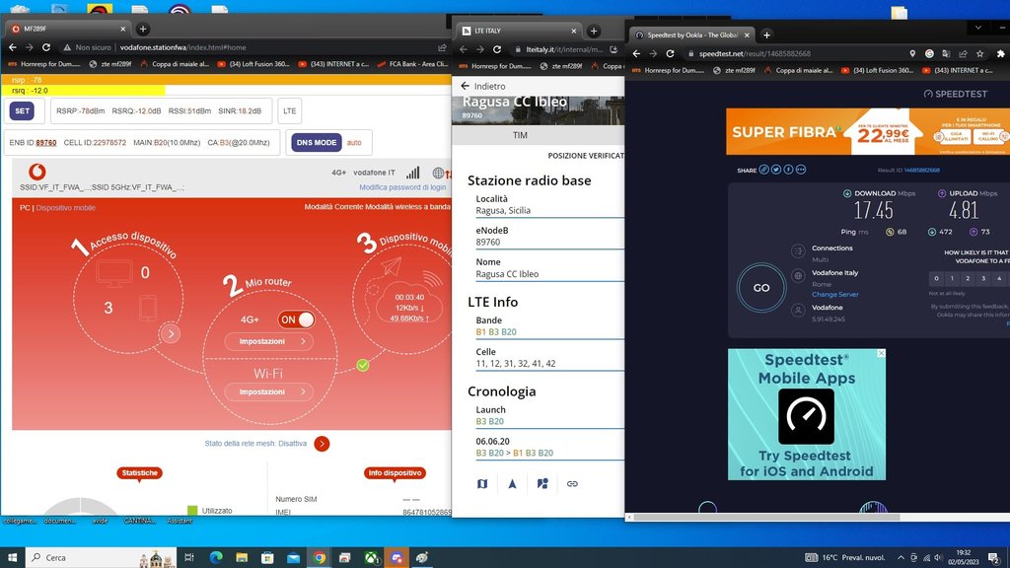Open the tab search dropdown in Speedtest window

tap(977, 28)
